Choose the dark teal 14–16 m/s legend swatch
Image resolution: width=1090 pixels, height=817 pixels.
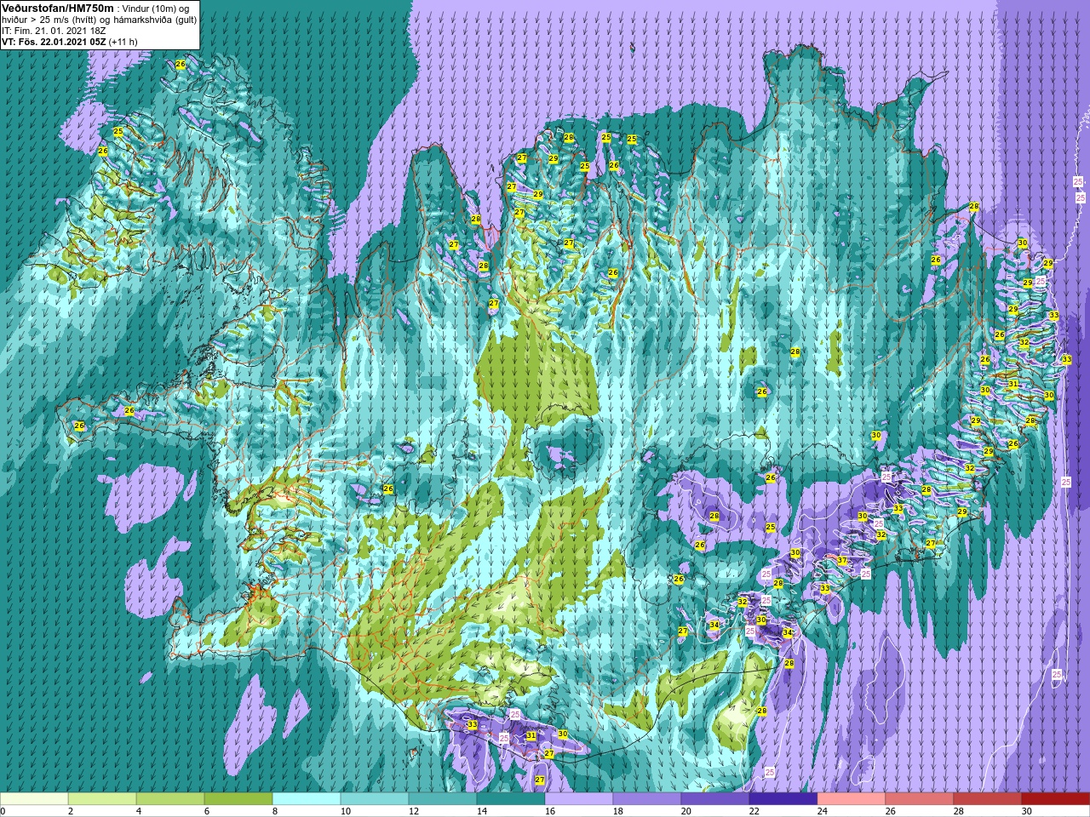[x=511, y=799]
